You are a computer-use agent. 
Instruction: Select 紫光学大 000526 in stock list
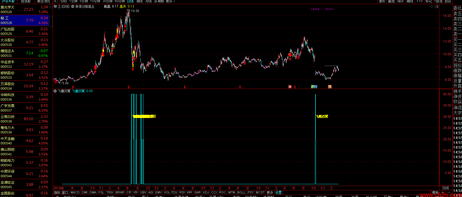25,9
